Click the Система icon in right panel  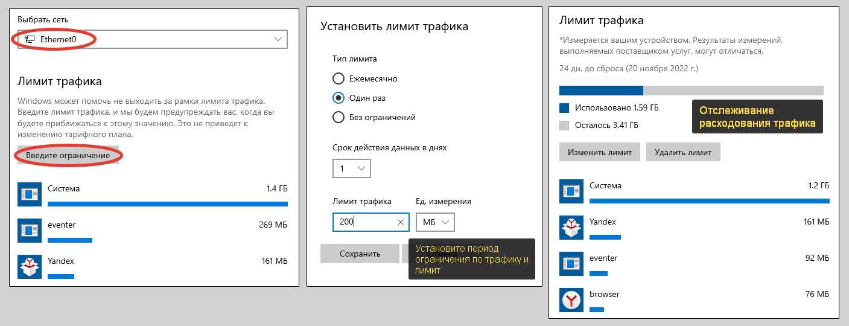point(571,191)
